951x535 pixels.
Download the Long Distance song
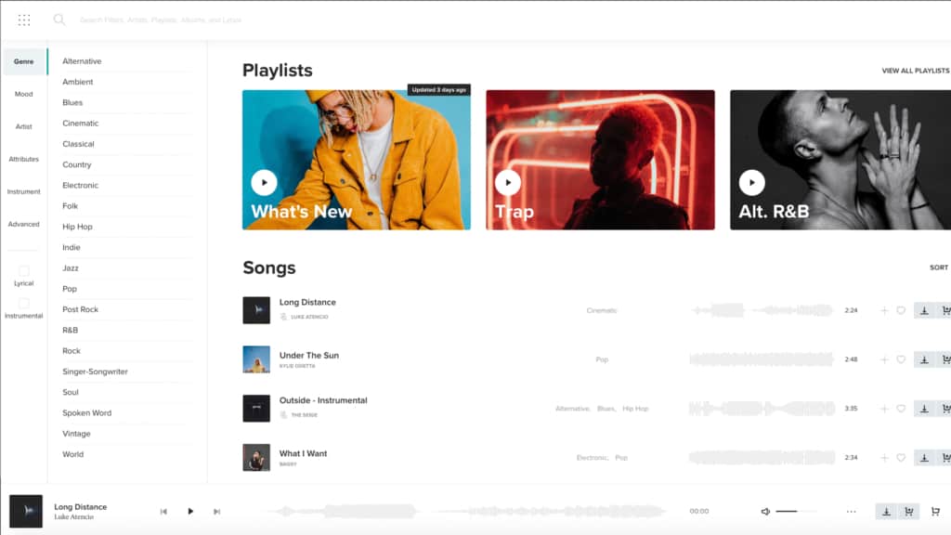[x=924, y=310]
